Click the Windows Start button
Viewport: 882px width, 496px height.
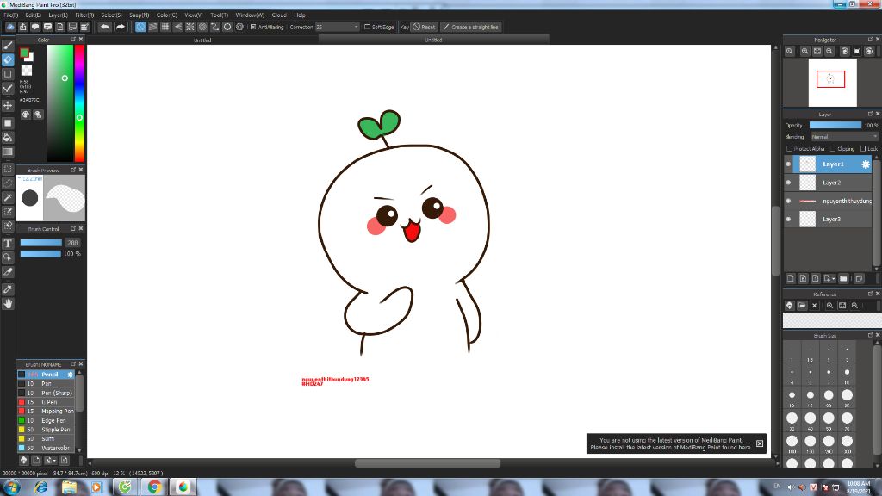tap(11, 487)
